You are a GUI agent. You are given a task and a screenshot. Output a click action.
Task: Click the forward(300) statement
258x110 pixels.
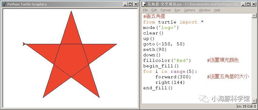pos(173,77)
